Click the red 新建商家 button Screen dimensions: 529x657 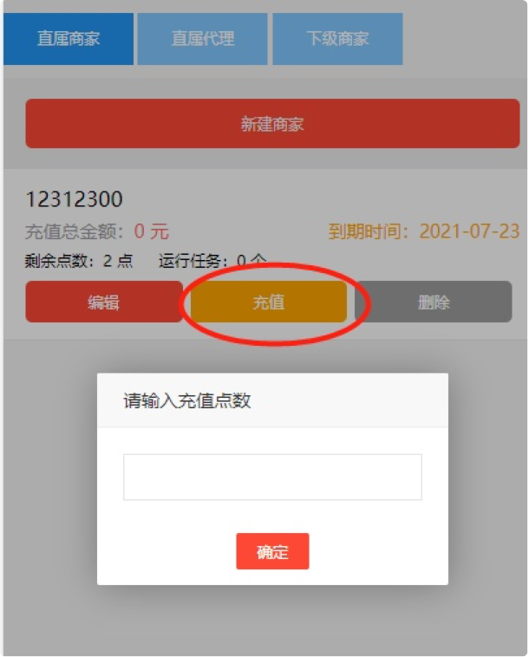272,124
